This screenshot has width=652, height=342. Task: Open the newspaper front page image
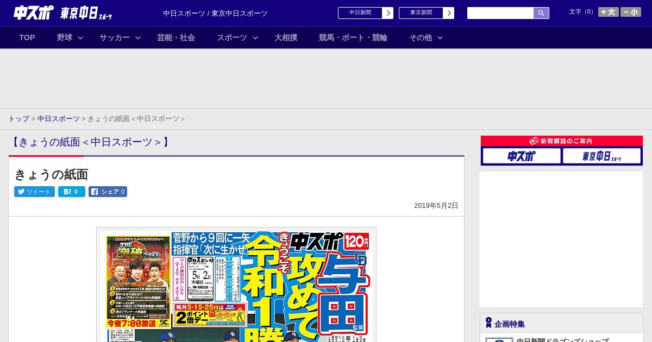[x=236, y=284]
